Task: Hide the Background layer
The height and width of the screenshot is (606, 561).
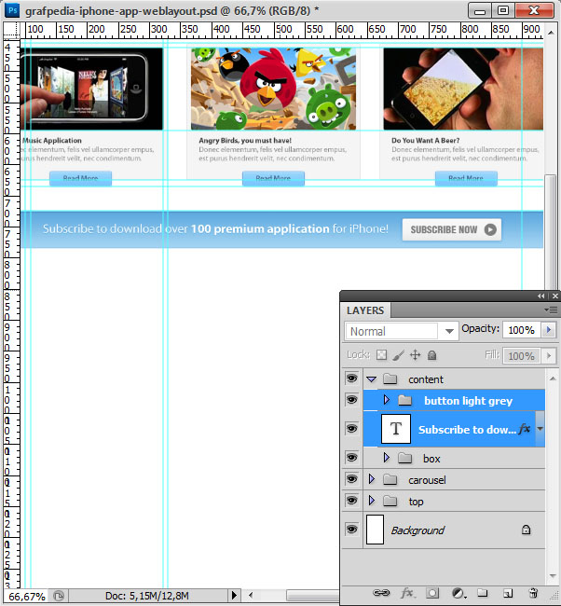Action: click(x=351, y=530)
